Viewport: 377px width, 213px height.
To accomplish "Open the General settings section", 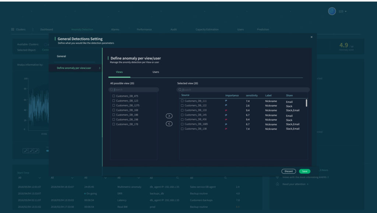I will click(x=61, y=56).
